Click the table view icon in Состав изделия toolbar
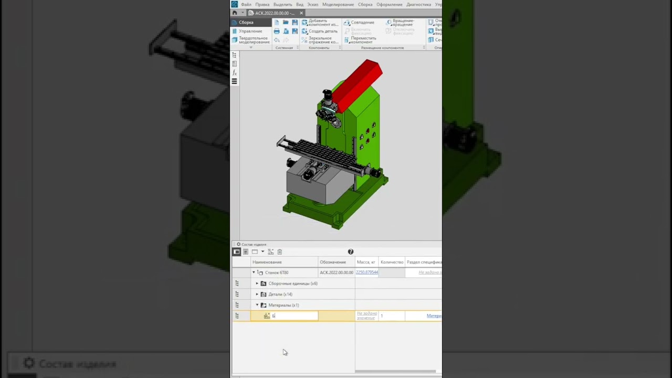672x378 pixels. (245, 252)
